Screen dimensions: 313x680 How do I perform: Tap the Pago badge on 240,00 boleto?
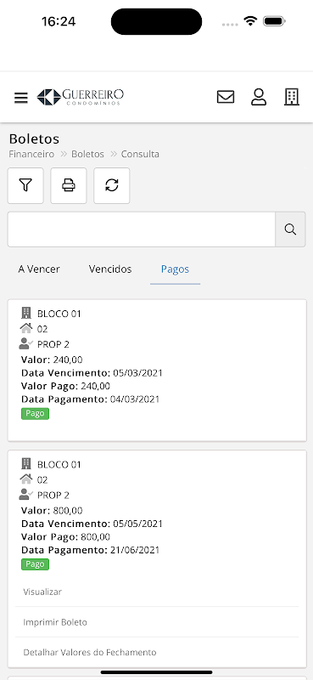click(x=35, y=414)
